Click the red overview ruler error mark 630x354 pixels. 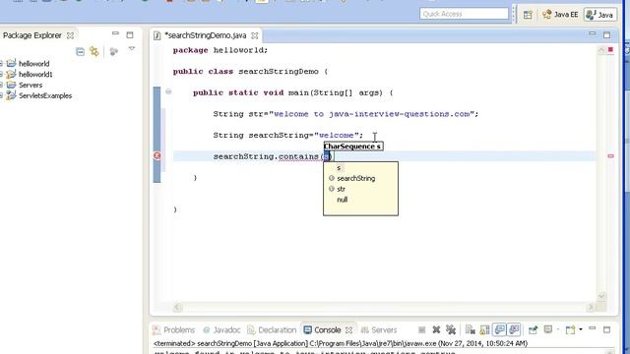pos(610,155)
